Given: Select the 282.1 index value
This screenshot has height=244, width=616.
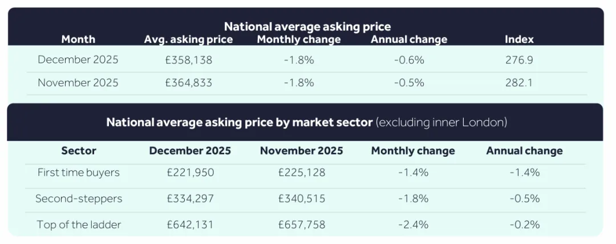Looking at the screenshot, I should coord(519,83).
